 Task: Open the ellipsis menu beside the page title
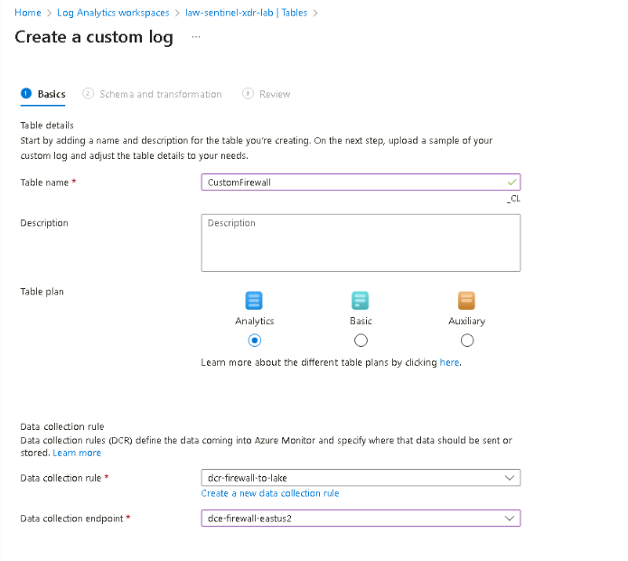click(196, 37)
